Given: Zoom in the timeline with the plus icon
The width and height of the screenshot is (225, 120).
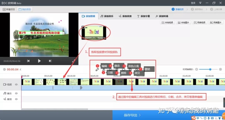Looking at the screenshot, I should coord(220,69).
